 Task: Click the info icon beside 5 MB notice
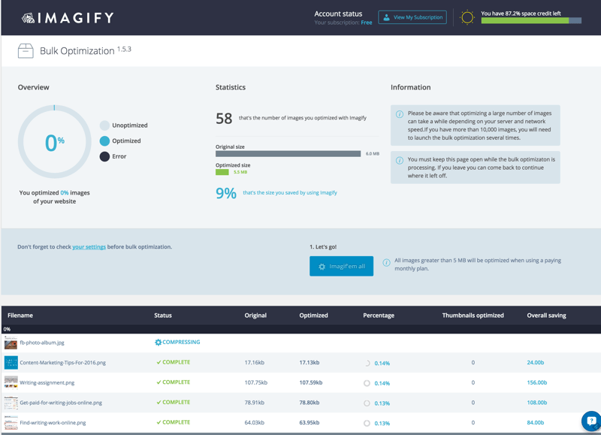[386, 263]
